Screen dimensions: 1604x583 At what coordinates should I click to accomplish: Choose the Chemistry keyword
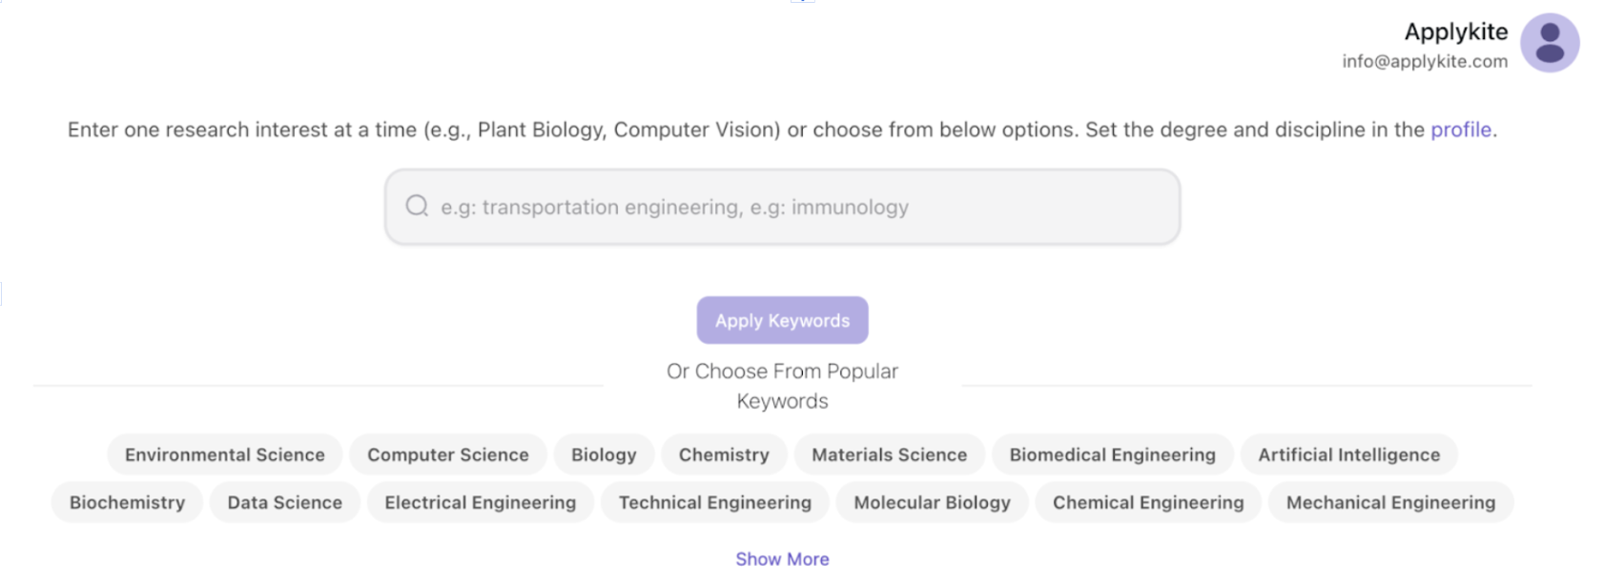point(724,454)
